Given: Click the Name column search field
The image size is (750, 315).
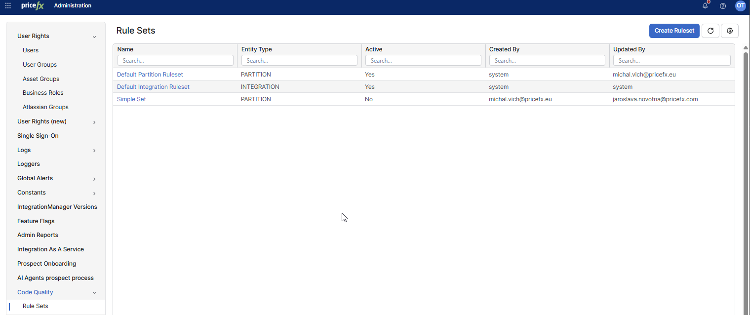Looking at the screenshot, I should tap(175, 60).
